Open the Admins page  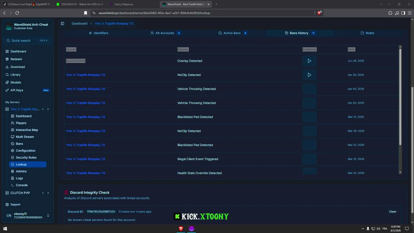coord(21,171)
